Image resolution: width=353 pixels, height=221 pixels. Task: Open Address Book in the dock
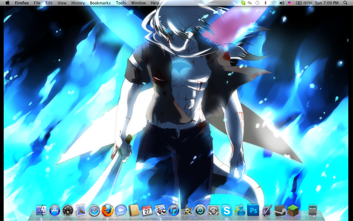134,211
